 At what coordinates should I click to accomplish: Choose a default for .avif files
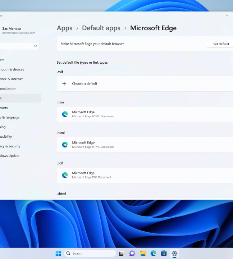[145, 84]
